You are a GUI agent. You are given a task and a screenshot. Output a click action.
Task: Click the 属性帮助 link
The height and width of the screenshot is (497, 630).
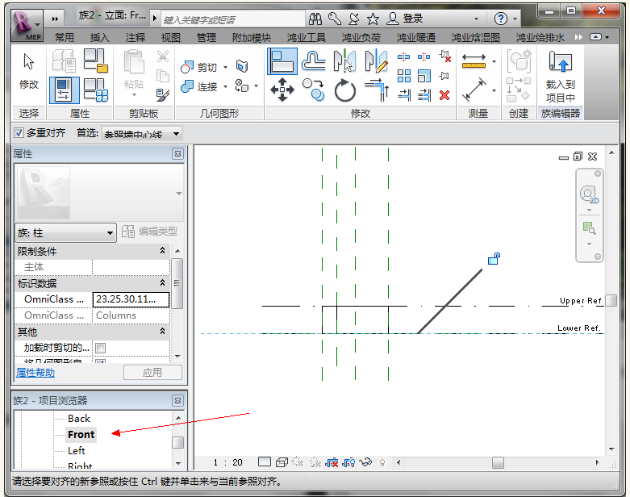click(x=35, y=373)
